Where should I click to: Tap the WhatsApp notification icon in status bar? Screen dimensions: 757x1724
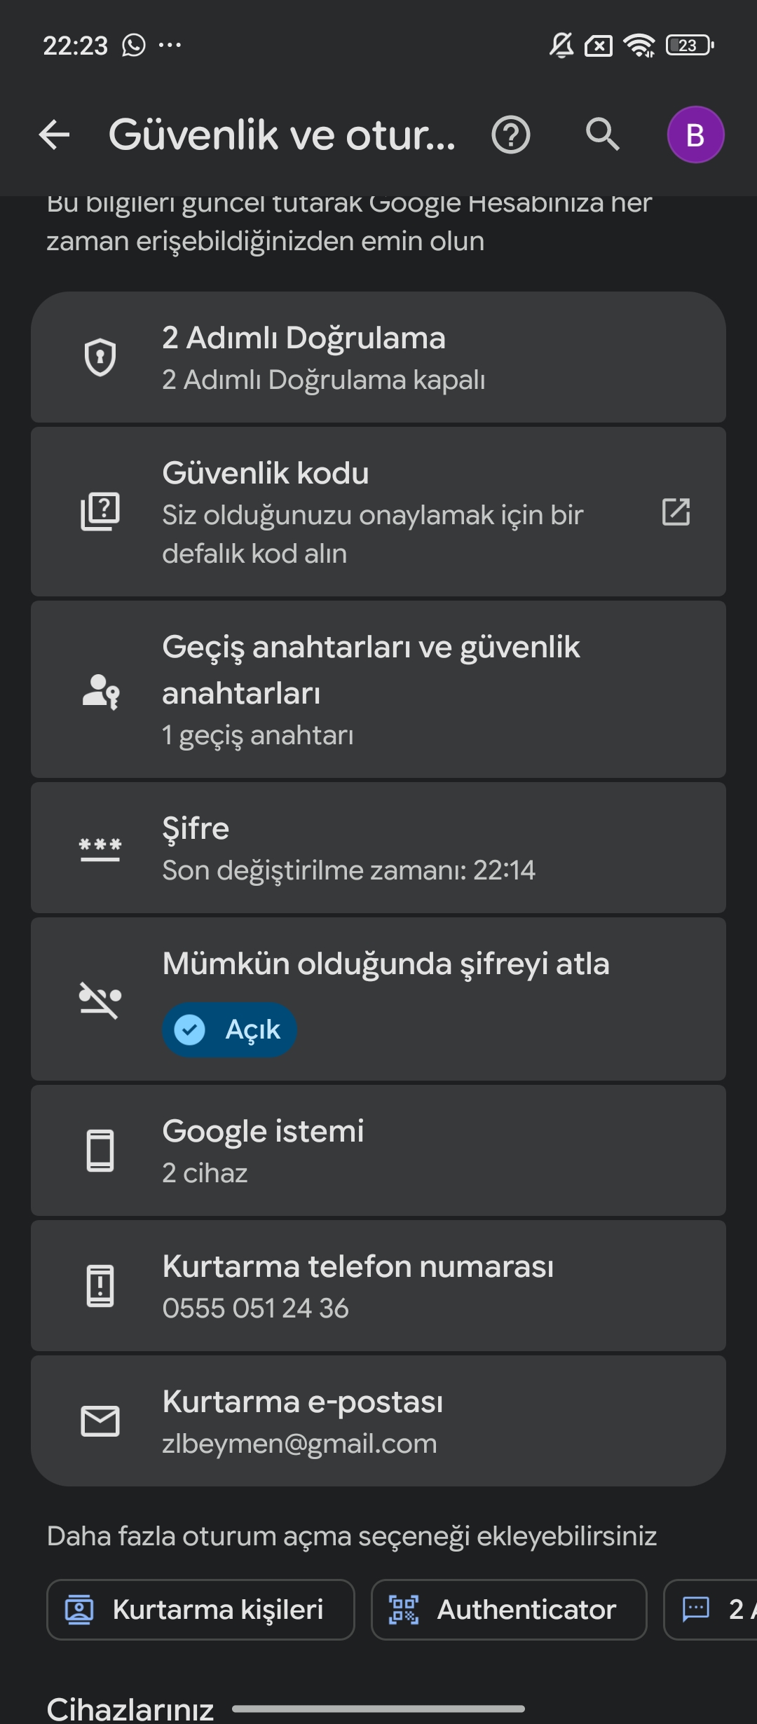click(133, 46)
